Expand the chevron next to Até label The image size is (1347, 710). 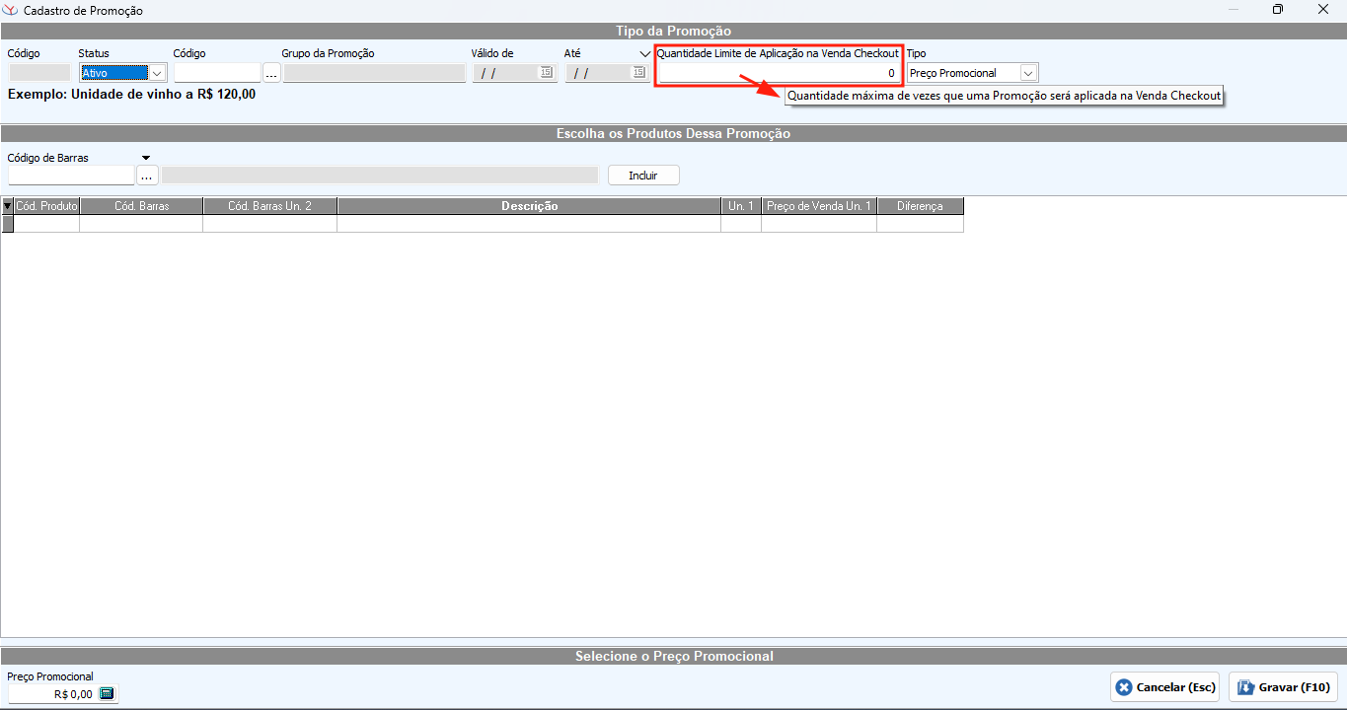click(x=644, y=54)
